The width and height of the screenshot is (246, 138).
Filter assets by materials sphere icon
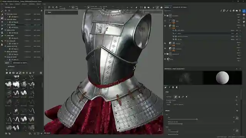7,73
